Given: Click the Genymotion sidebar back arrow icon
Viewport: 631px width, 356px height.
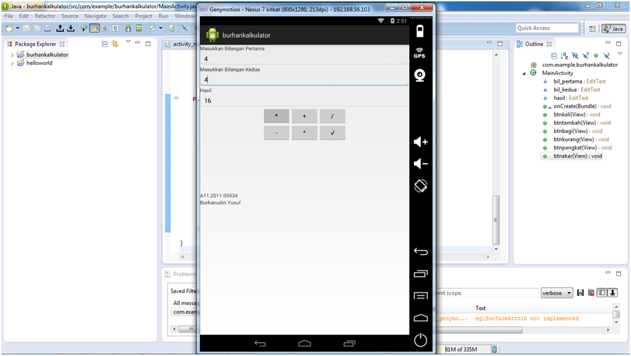Looking at the screenshot, I should tap(420, 251).
